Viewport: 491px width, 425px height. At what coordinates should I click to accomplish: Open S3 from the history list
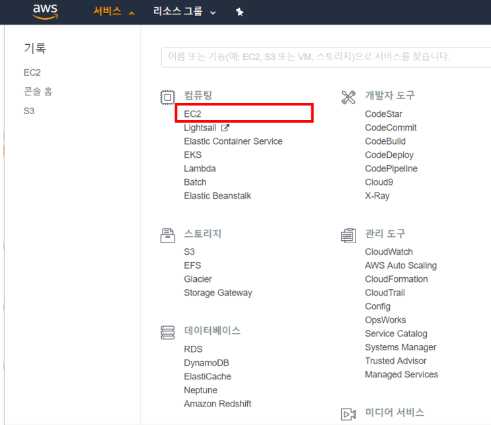[29, 111]
